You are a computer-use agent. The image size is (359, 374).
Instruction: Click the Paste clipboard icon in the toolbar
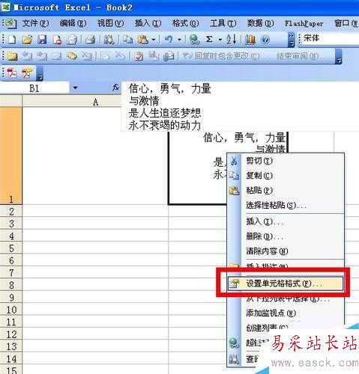click(143, 40)
